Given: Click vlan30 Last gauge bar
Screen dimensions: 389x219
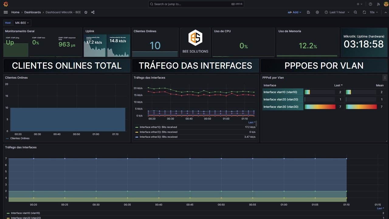Looking at the screenshot, I should pyautogui.click(x=320, y=107).
